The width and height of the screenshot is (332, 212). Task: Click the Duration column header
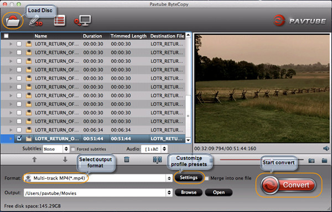92,36
